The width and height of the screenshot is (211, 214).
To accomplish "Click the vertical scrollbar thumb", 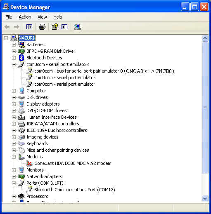I will 205,108.
